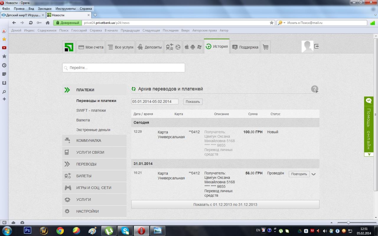
Task: Bookmark page with address bar star
Action: pyautogui.click(x=272, y=23)
